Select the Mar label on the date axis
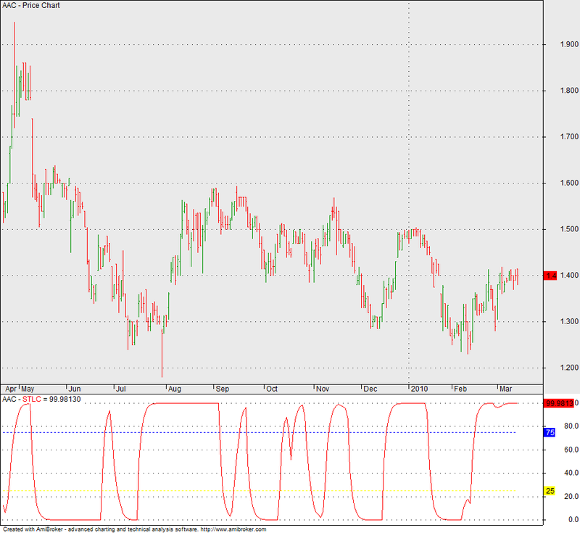The width and height of the screenshot is (580, 533). pyautogui.click(x=505, y=389)
